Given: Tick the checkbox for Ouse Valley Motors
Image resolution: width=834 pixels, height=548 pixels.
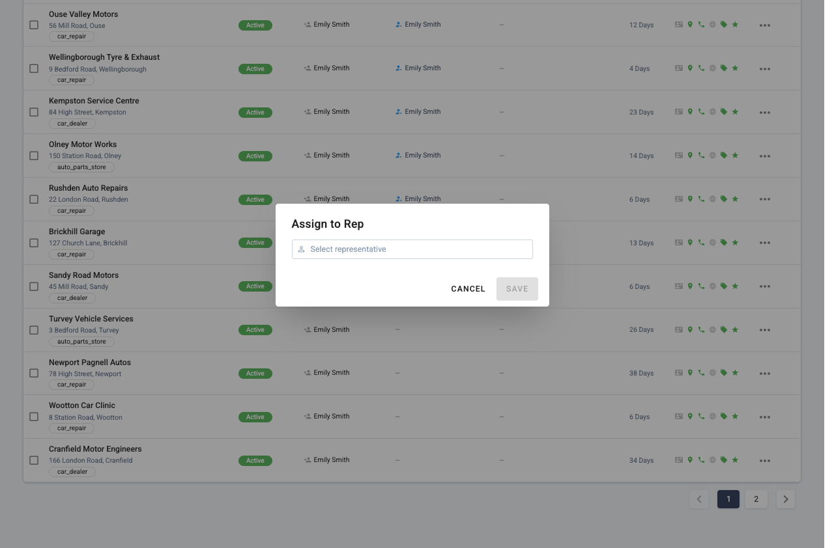Looking at the screenshot, I should pyautogui.click(x=34, y=25).
